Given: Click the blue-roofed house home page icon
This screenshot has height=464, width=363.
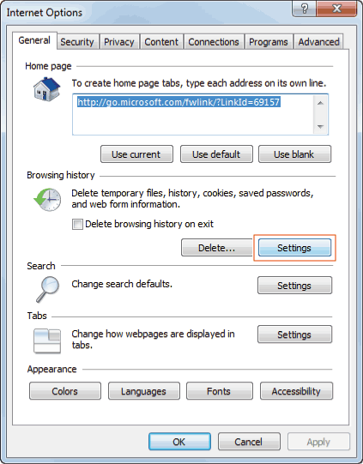Looking at the screenshot, I should (x=47, y=89).
